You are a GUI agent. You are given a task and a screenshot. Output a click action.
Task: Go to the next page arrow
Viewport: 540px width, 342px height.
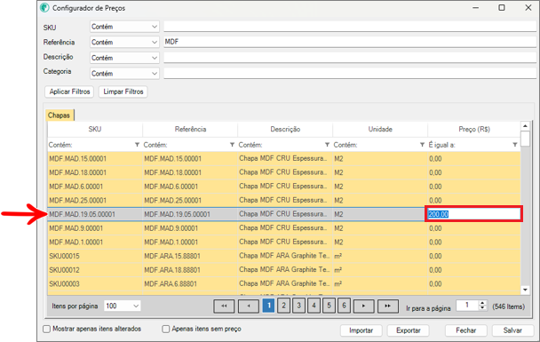click(x=363, y=306)
